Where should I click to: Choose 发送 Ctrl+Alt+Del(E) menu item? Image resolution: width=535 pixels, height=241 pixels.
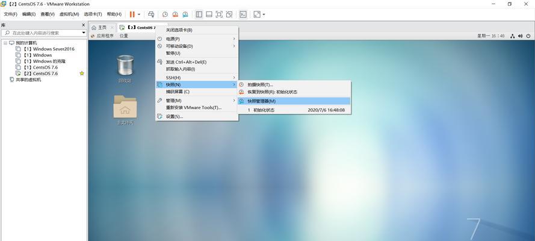[197, 62]
